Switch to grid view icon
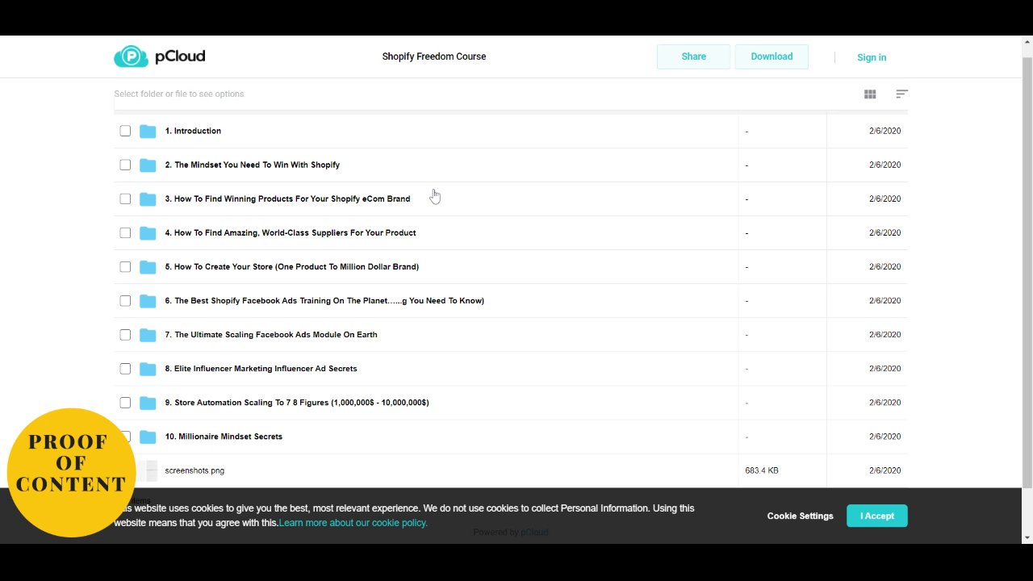Viewport: 1033px width, 581px height. tap(870, 94)
